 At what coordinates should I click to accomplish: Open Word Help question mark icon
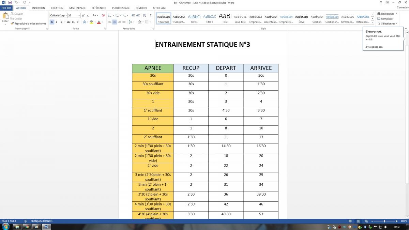pyautogui.click(x=381, y=2)
